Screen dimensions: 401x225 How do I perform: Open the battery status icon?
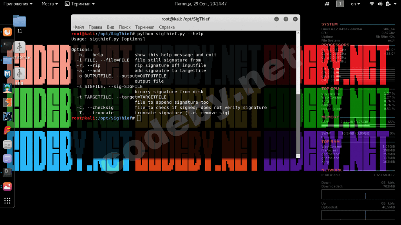point(388,4)
